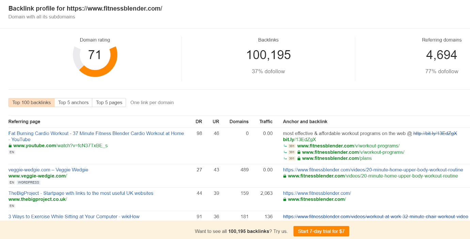
Task: Switch to the Top 5 anchors tab
Action: [x=73, y=103]
